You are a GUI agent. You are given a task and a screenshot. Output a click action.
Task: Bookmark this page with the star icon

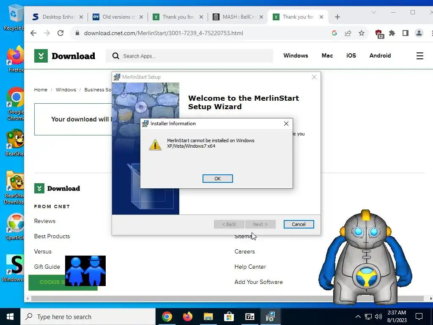(362, 33)
